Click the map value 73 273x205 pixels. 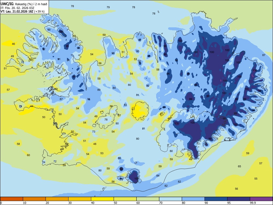[94, 132]
